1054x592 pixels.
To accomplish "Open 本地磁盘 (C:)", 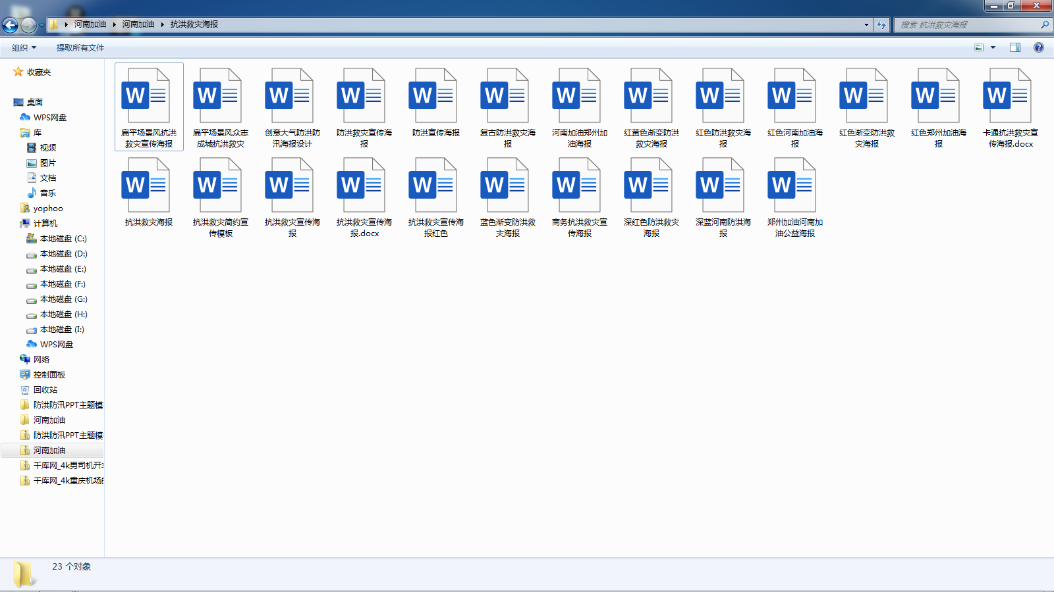I will click(x=63, y=238).
